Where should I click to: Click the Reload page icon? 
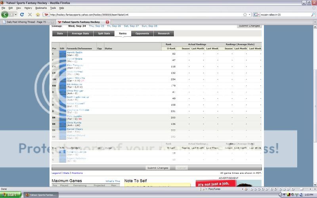pos(22,15)
